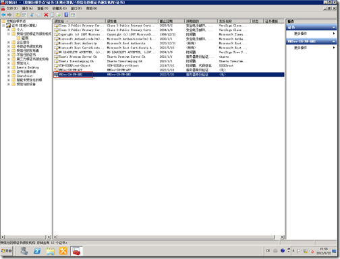Expand the 第三方根证书颁发机构 node
Image resolution: width=340 pixels, height=259 pixels.
click(x=9, y=59)
